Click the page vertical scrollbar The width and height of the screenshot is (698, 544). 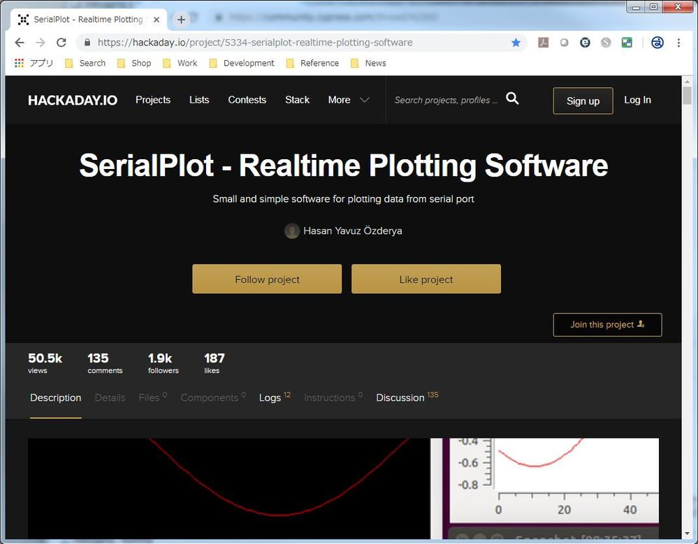tap(687, 279)
